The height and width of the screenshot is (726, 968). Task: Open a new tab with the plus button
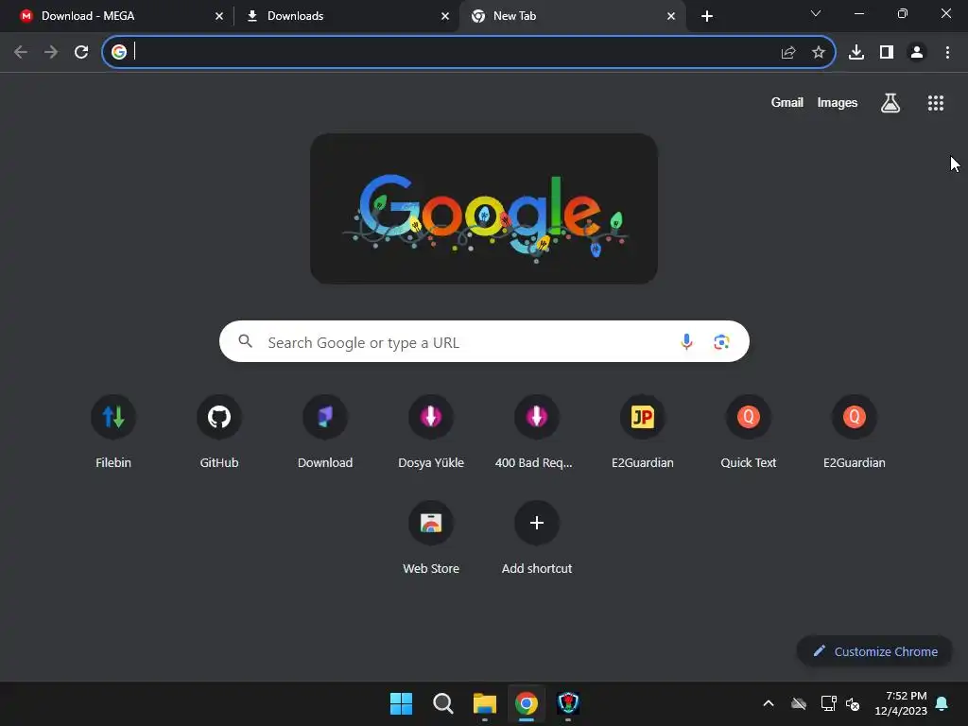(x=707, y=16)
